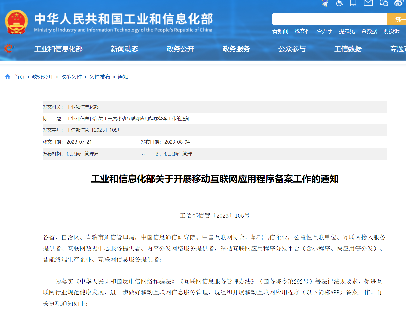Go to 文件发布 breadcrumb link

[x=100, y=77]
